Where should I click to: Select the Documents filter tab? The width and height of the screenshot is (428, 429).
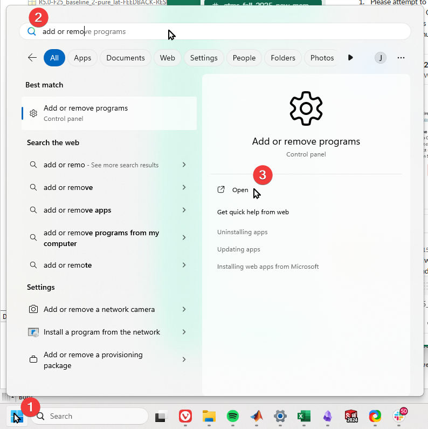click(x=126, y=58)
